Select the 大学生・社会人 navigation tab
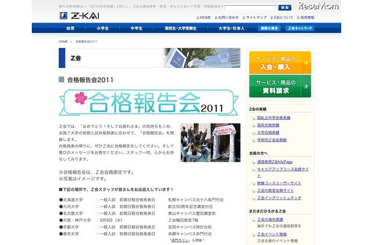This screenshot has width=373, height=245. (x=232, y=28)
